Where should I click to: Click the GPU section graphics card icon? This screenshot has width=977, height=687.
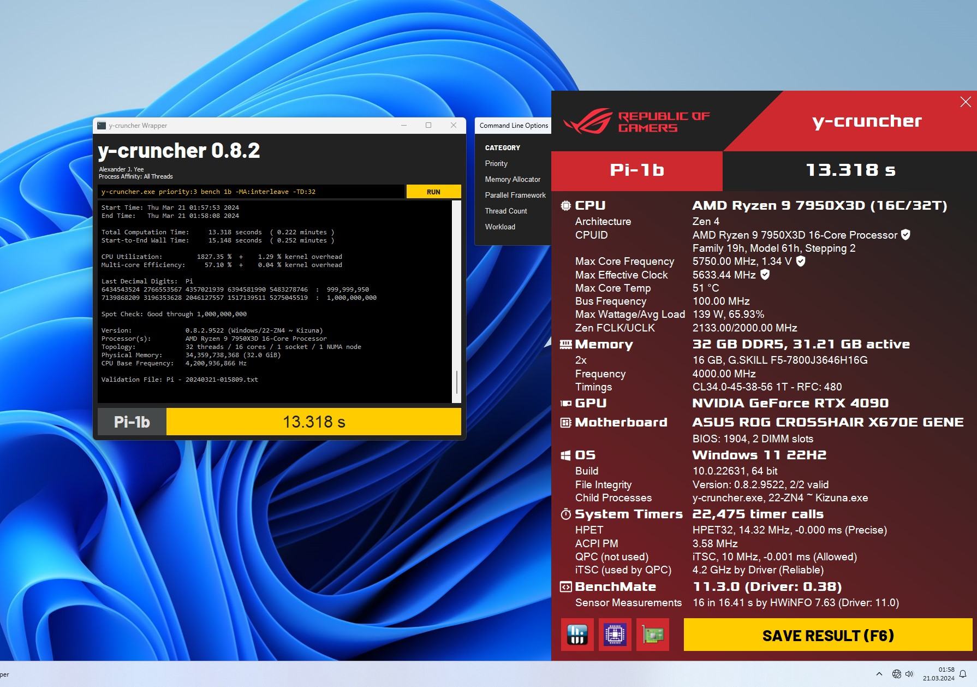[566, 404]
